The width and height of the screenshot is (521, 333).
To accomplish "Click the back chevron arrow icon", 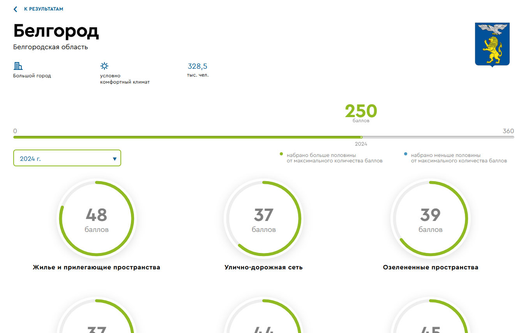I will pyautogui.click(x=15, y=9).
